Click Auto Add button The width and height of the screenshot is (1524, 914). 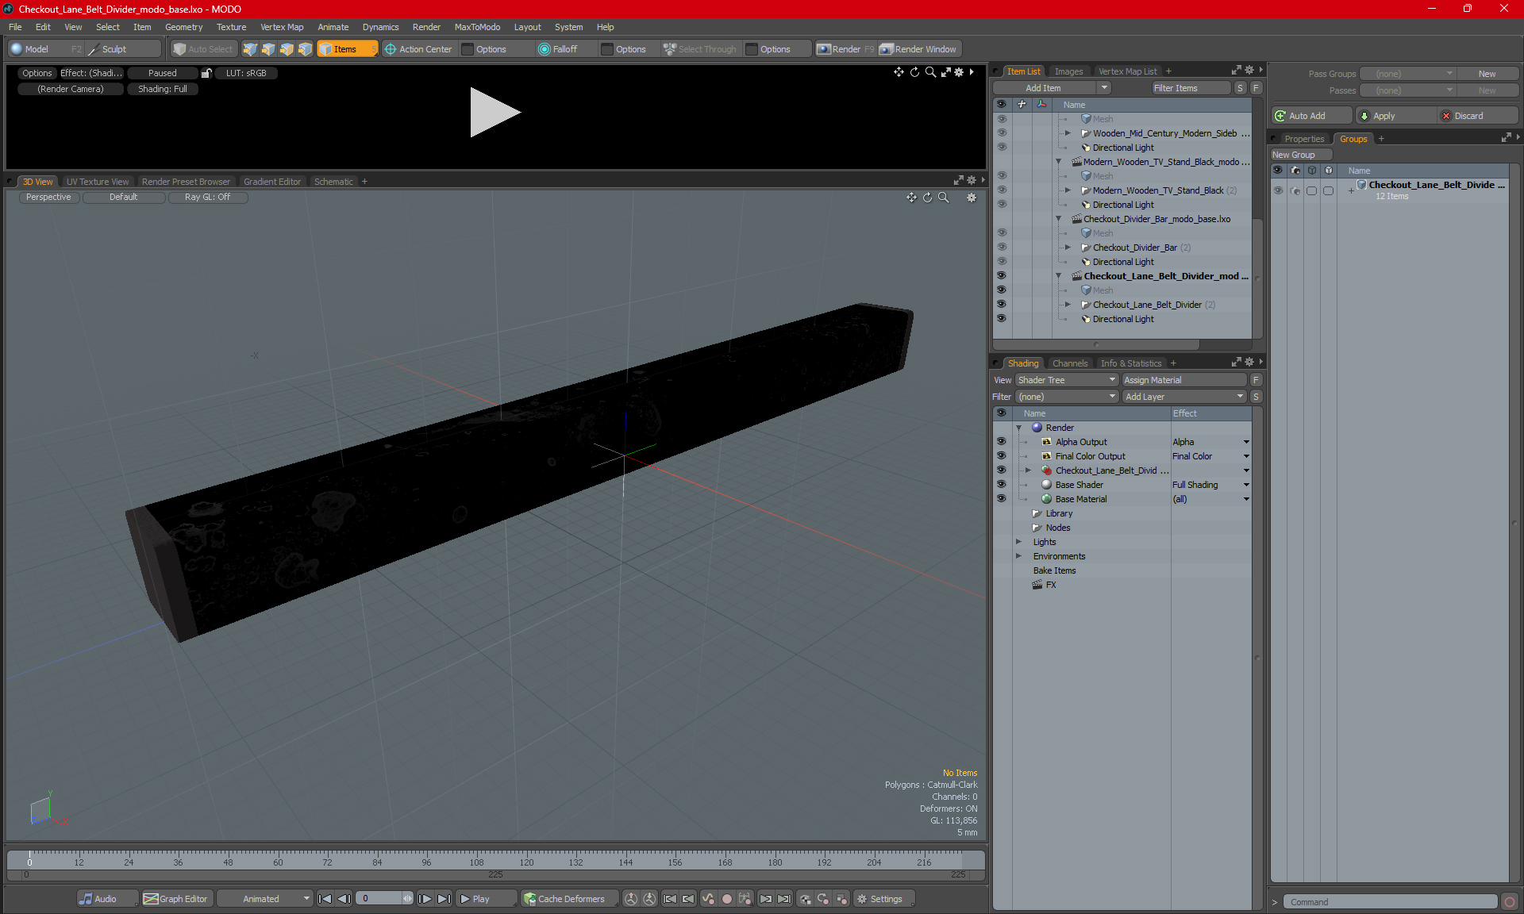click(1310, 116)
